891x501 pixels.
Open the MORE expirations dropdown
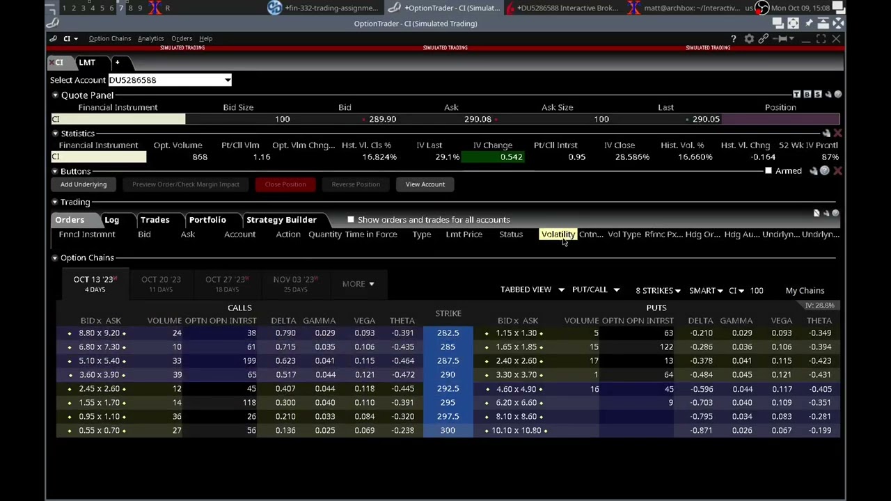click(x=358, y=284)
